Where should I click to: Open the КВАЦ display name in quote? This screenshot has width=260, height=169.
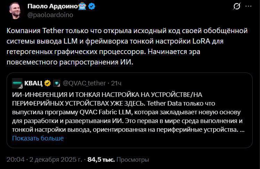pos(33,83)
